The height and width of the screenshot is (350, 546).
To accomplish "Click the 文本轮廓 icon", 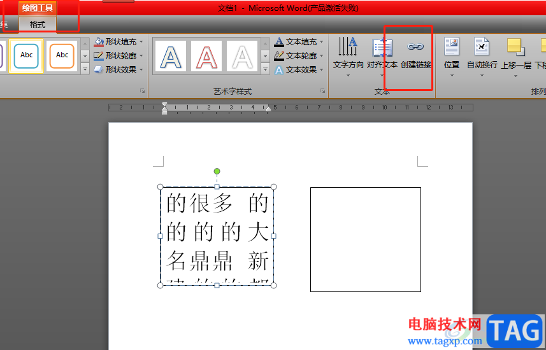I will point(279,55).
